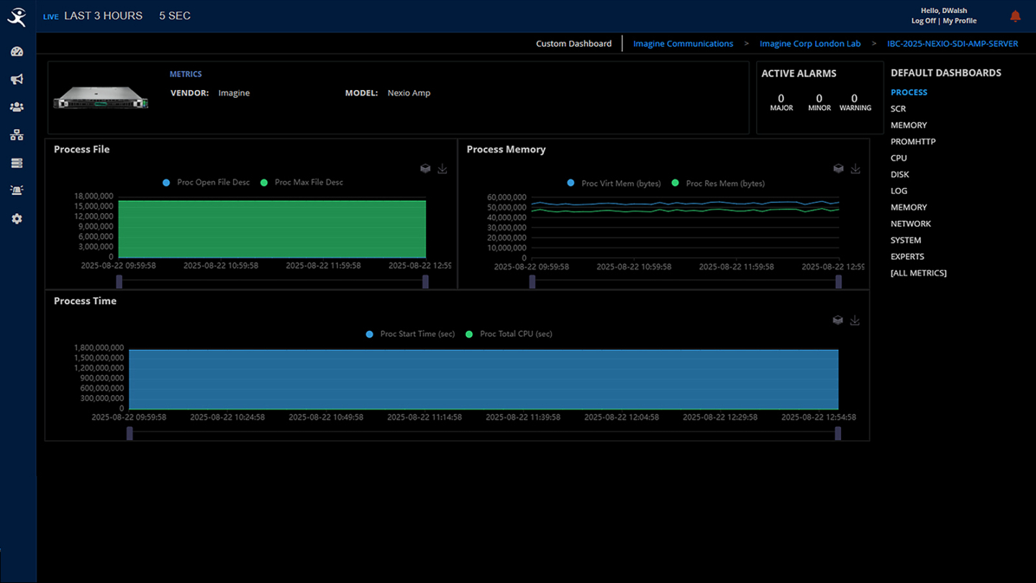Select the SCR default dashboard

[x=898, y=109]
